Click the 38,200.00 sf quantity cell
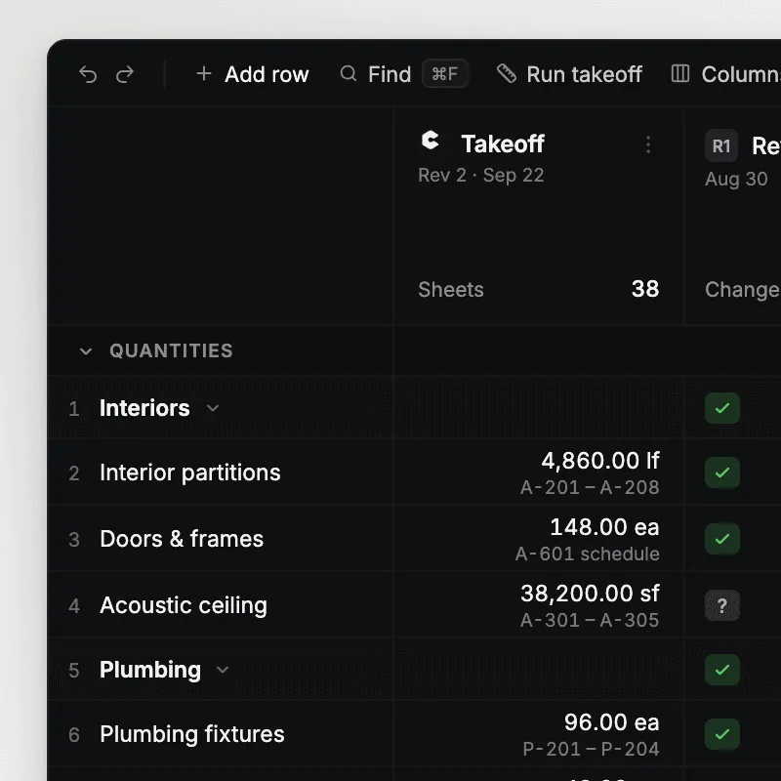Image resolution: width=781 pixels, height=781 pixels. pyautogui.click(x=590, y=594)
